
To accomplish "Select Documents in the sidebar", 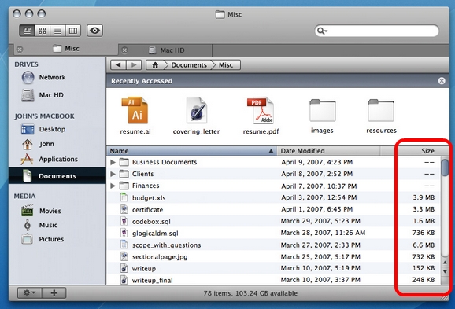I will click(57, 176).
